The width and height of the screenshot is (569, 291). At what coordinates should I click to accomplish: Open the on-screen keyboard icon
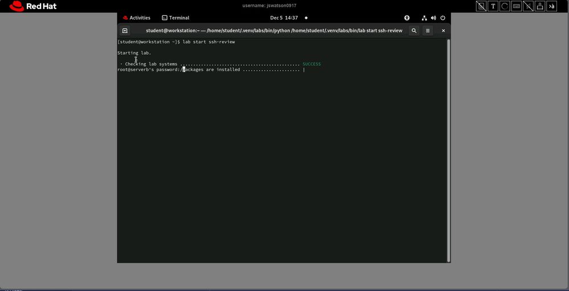click(517, 7)
